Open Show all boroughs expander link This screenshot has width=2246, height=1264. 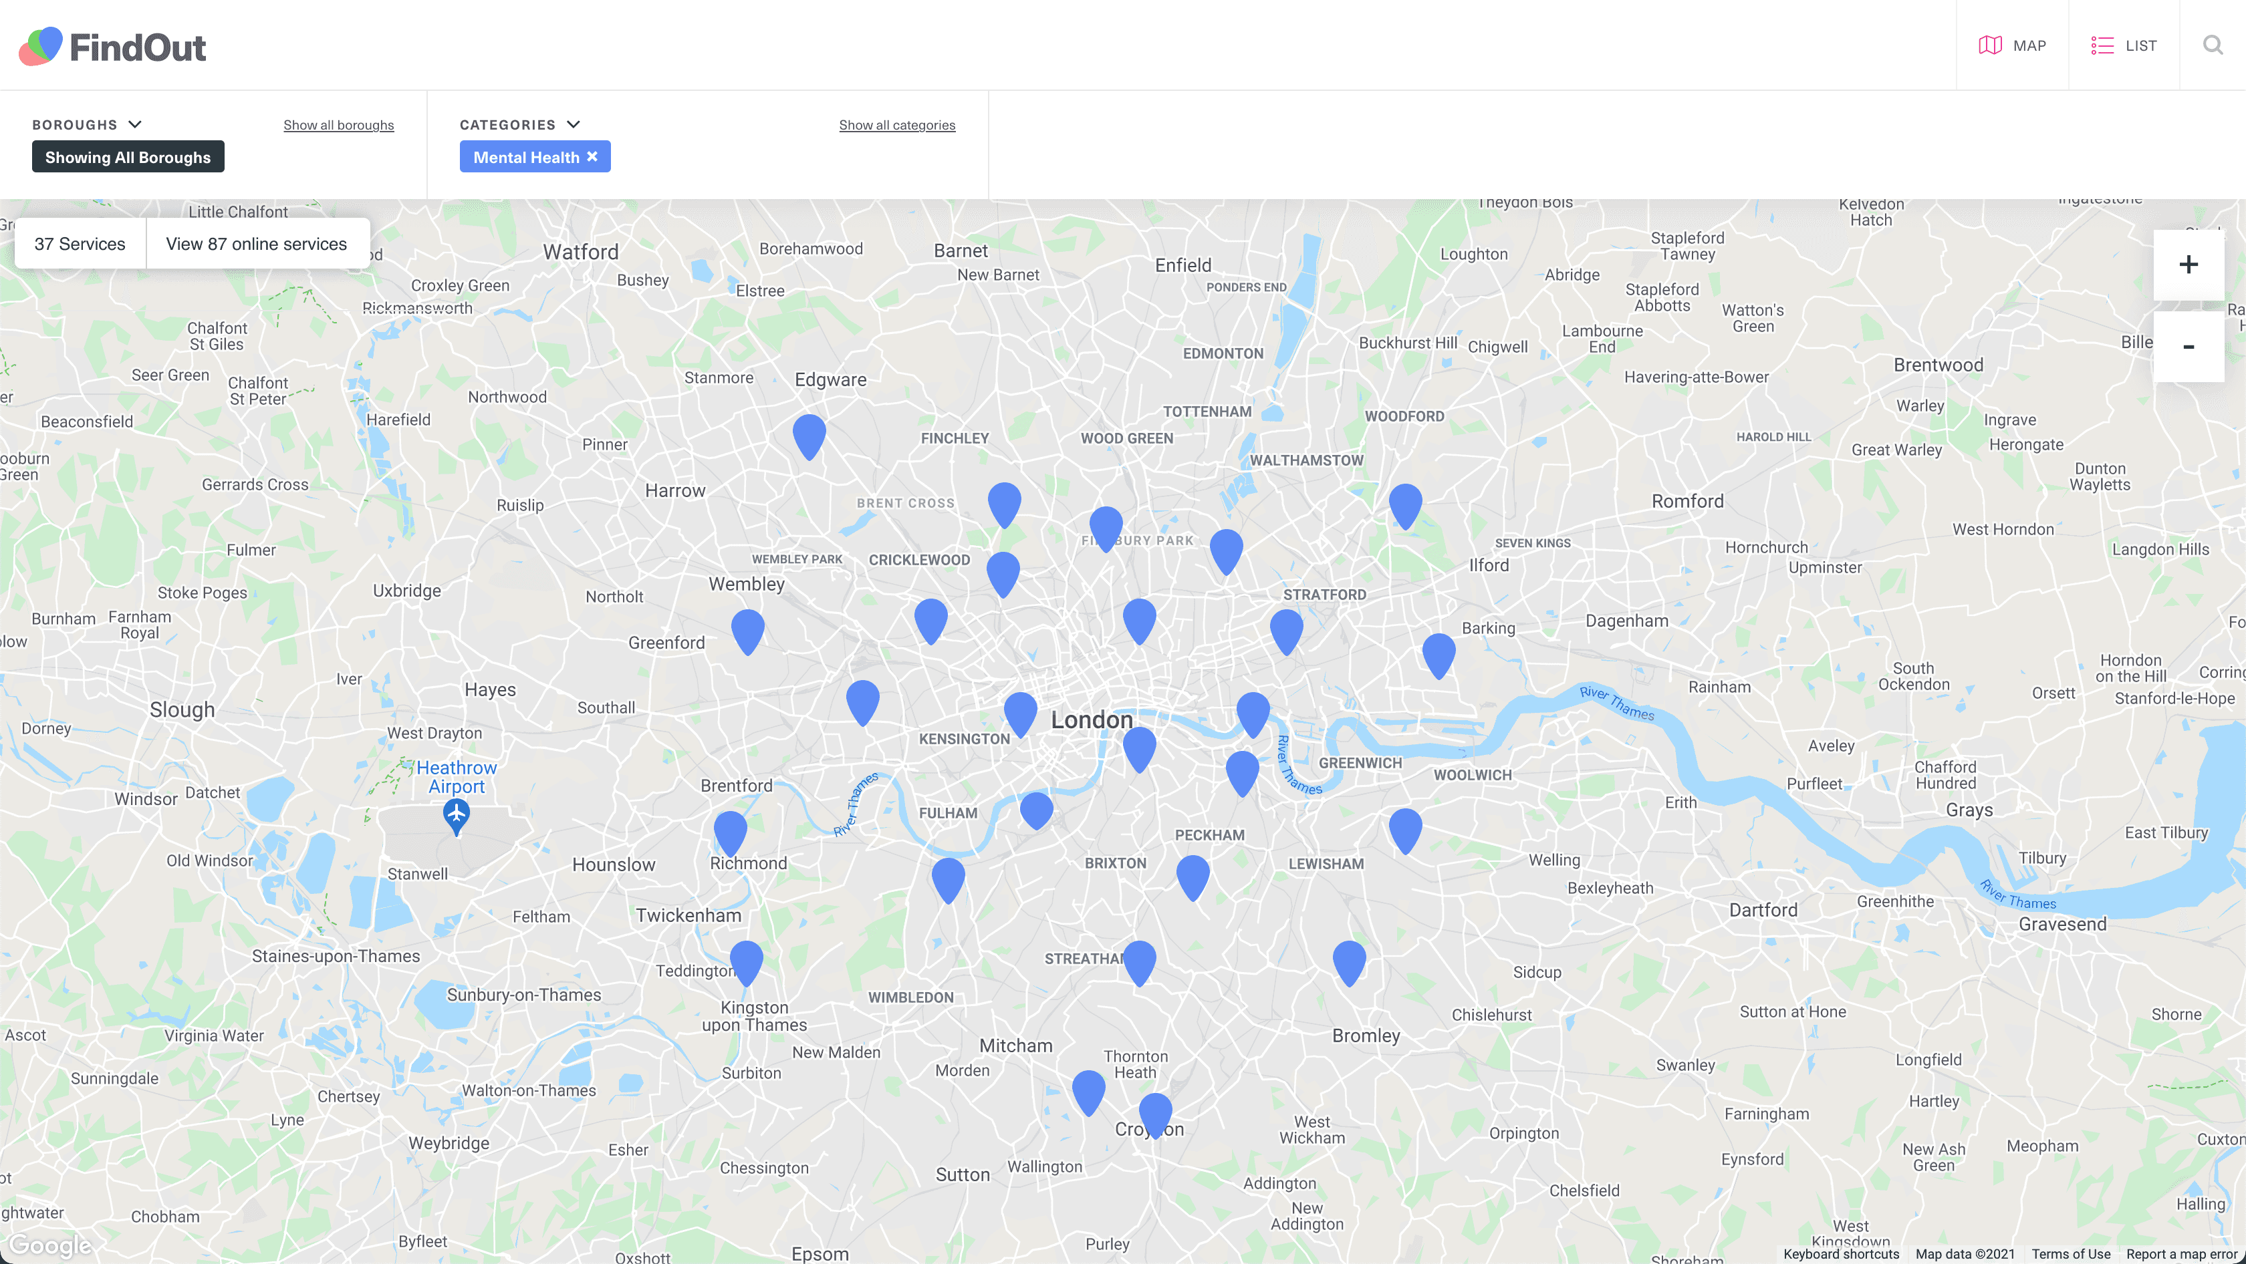click(338, 125)
